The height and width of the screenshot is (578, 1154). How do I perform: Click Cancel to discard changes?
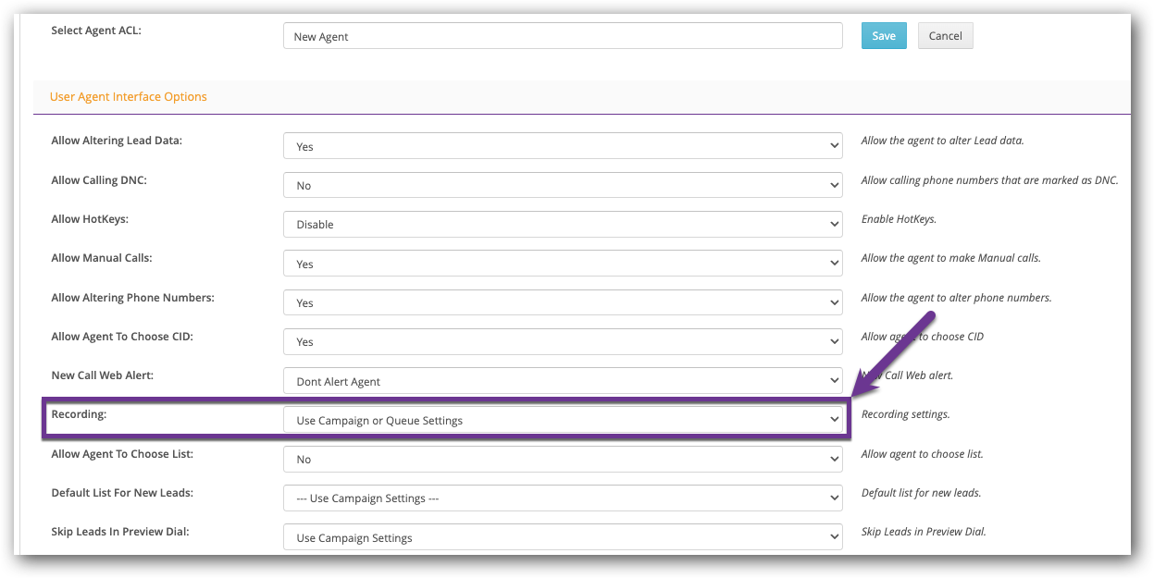pos(945,35)
